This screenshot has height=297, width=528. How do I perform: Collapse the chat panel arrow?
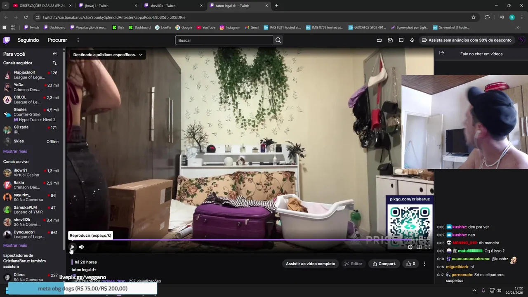(x=441, y=53)
